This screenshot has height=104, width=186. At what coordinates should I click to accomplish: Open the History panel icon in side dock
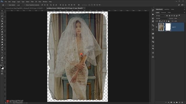coord(153,10)
